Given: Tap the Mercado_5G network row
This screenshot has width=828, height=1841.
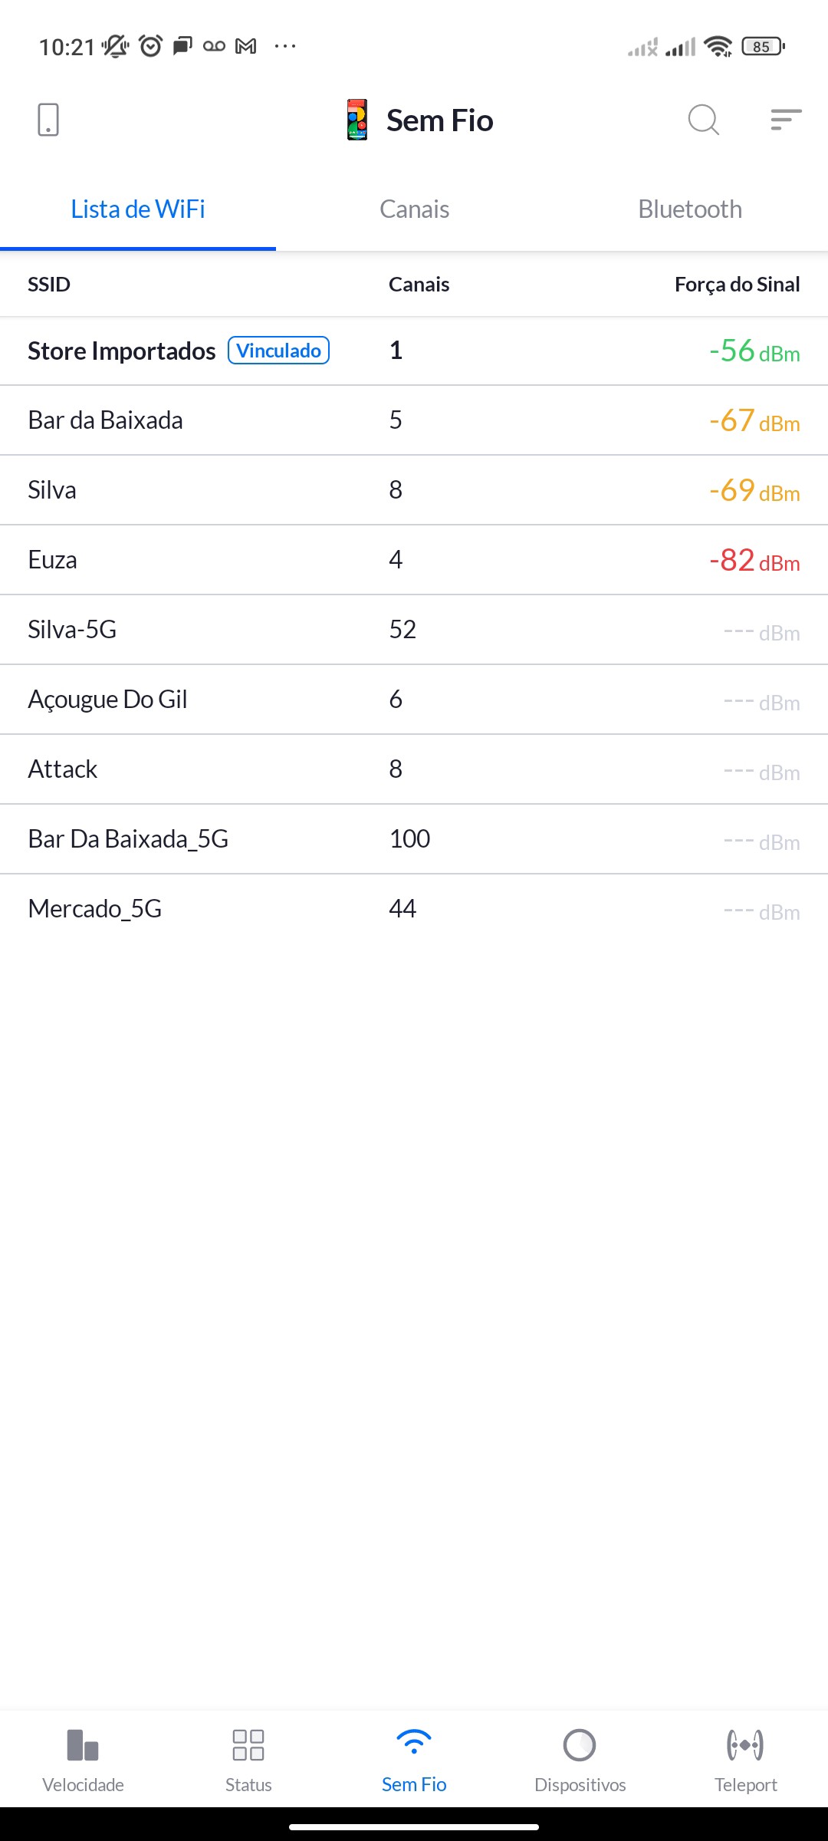Looking at the screenshot, I should click(95, 909).
